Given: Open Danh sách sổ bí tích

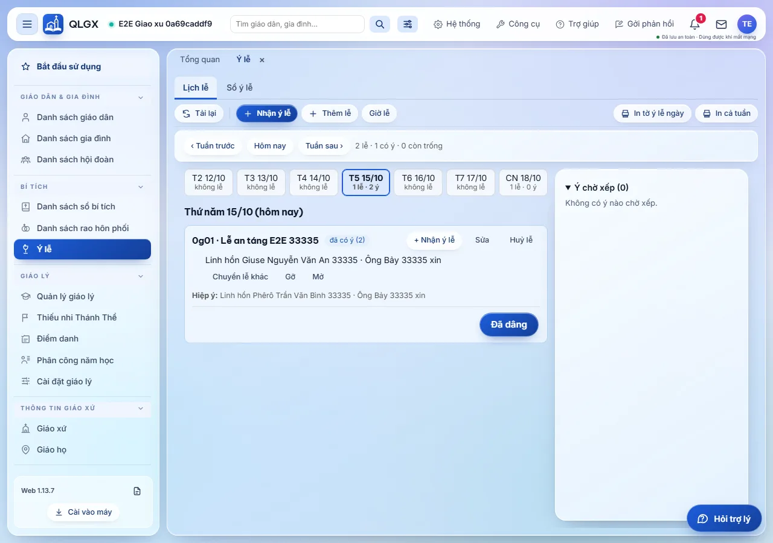Looking at the screenshot, I should tap(82, 206).
